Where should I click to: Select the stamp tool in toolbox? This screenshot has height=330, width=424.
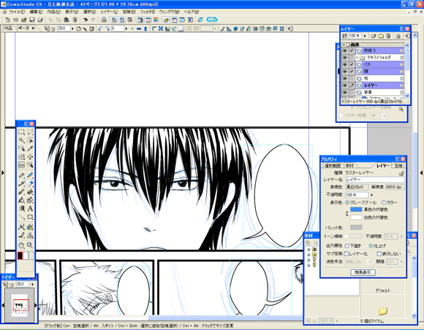[30, 236]
